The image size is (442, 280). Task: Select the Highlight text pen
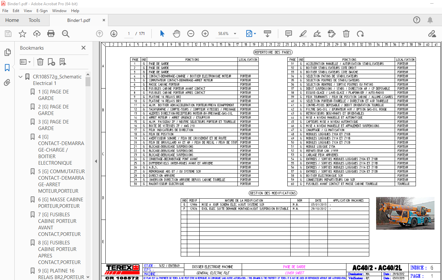click(x=303, y=34)
